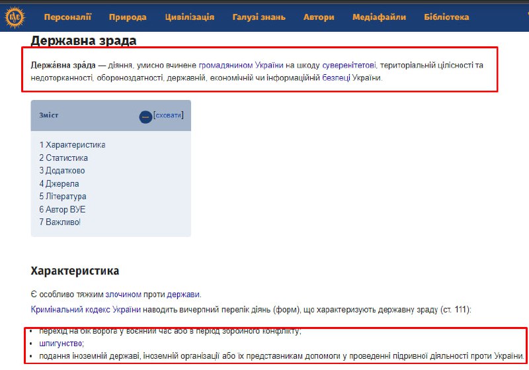Go to 4 Джерела section
529x370 pixels.
pos(59,183)
